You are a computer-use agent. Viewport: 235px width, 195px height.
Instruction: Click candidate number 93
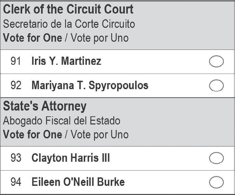(16, 158)
